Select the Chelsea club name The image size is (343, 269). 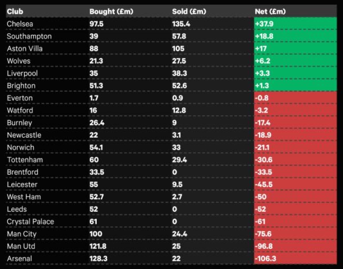point(20,24)
